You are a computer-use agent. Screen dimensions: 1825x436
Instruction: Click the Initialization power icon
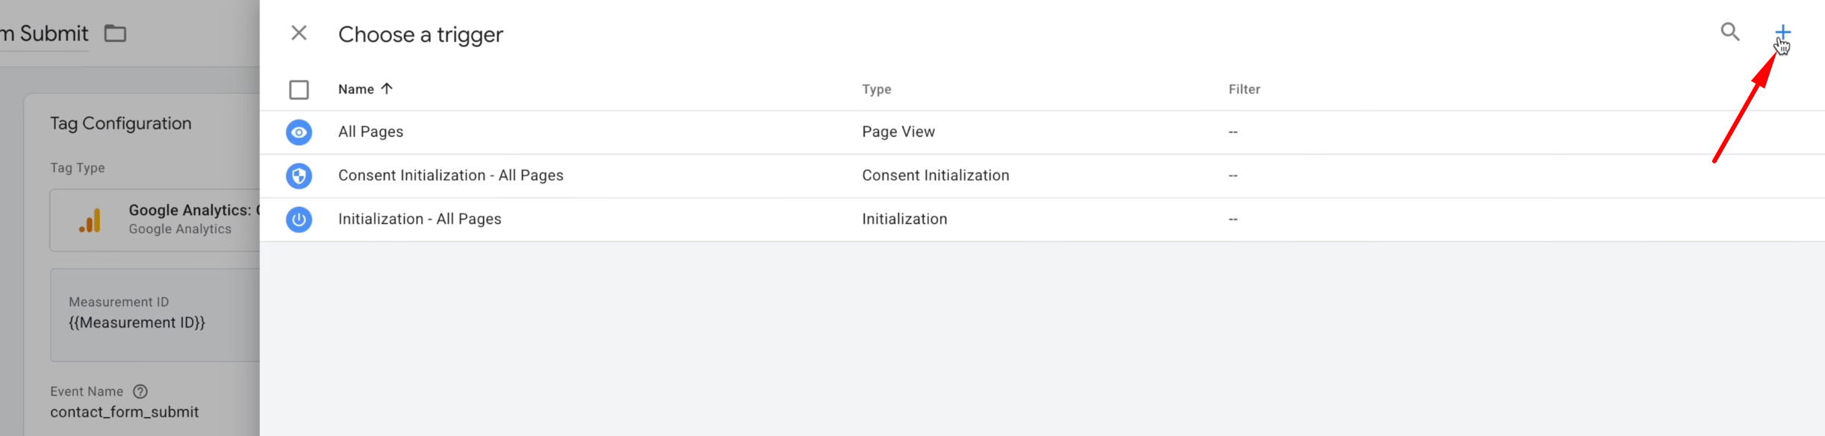(x=299, y=219)
